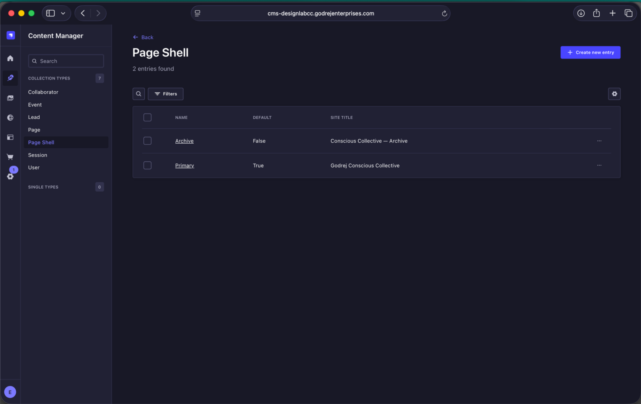Open the browser share menu
The width and height of the screenshot is (641, 404).
[x=597, y=13]
